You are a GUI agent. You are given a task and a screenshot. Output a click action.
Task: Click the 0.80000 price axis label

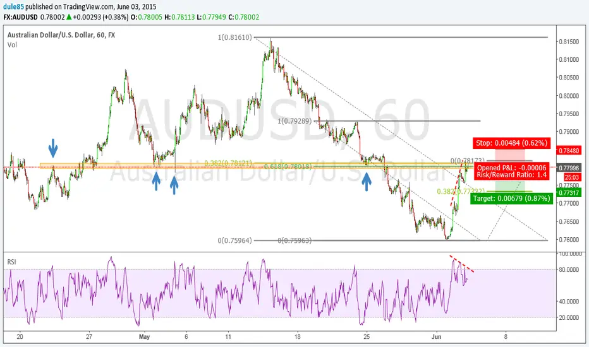[x=569, y=96]
